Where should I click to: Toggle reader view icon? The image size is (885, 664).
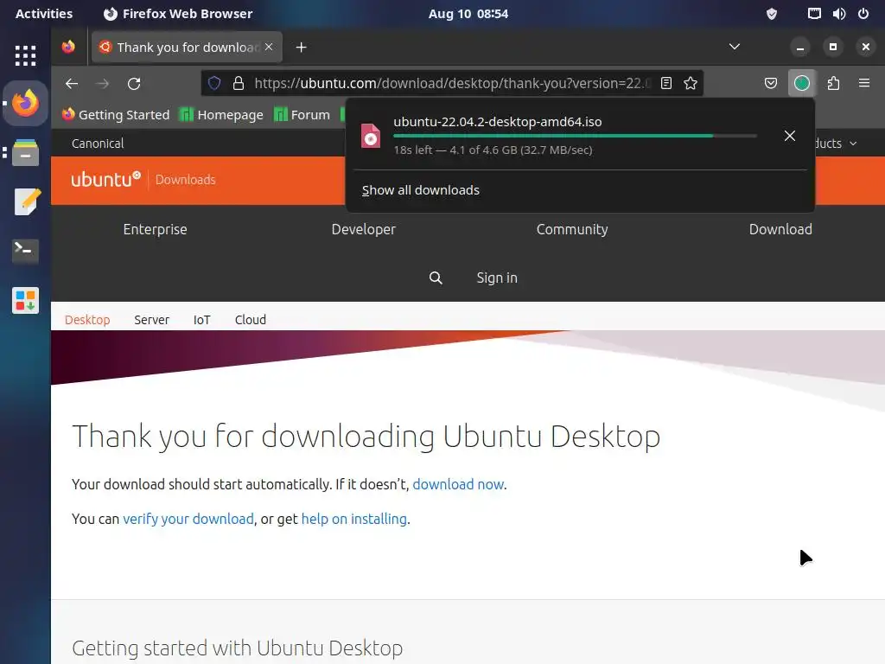[x=666, y=84]
